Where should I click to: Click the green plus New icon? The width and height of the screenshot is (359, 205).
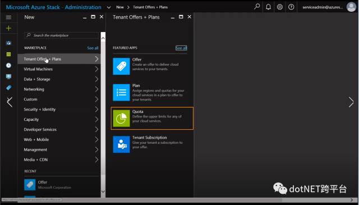[8, 28]
